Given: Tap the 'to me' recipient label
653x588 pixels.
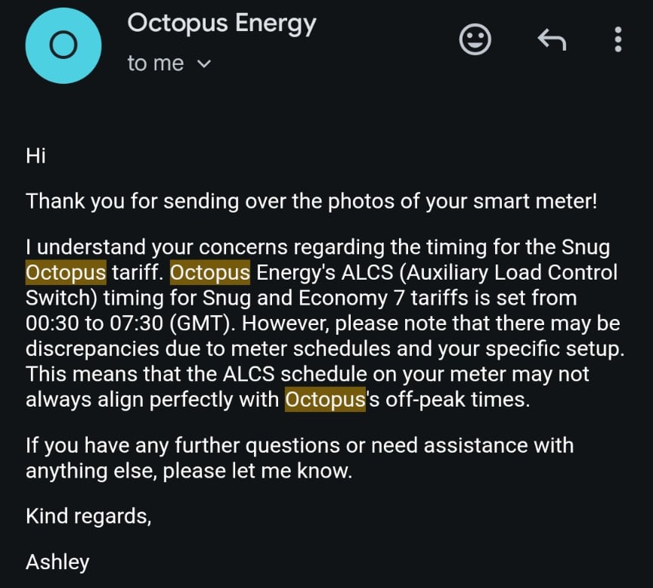Looking at the screenshot, I should coord(156,63).
